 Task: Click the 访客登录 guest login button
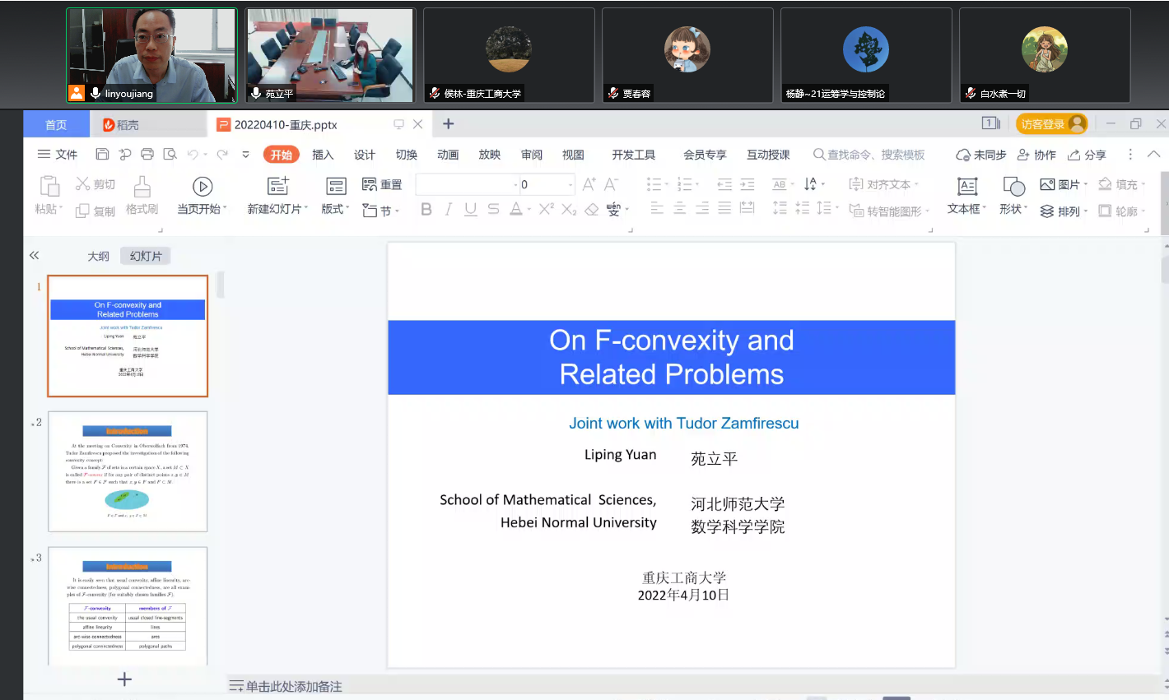[x=1051, y=124]
